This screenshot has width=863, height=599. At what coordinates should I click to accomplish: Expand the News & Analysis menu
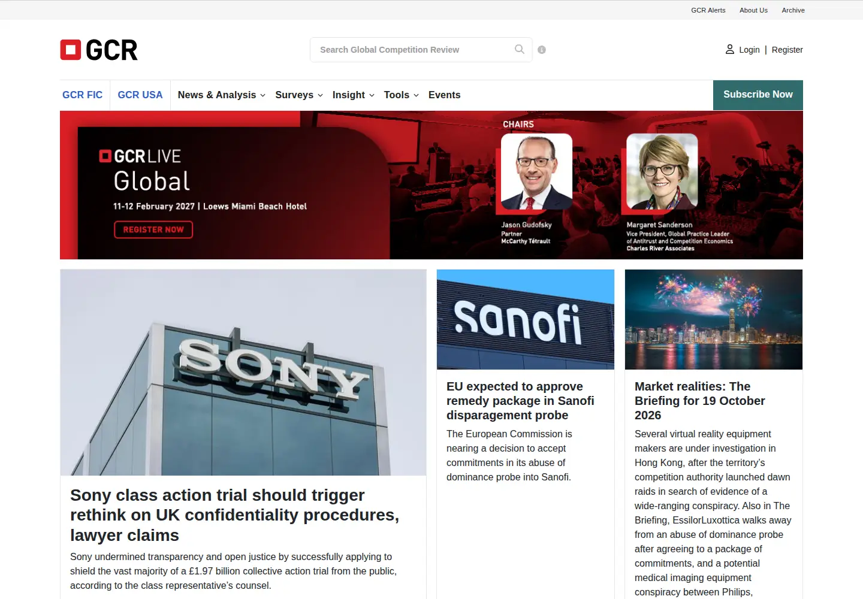tap(221, 95)
